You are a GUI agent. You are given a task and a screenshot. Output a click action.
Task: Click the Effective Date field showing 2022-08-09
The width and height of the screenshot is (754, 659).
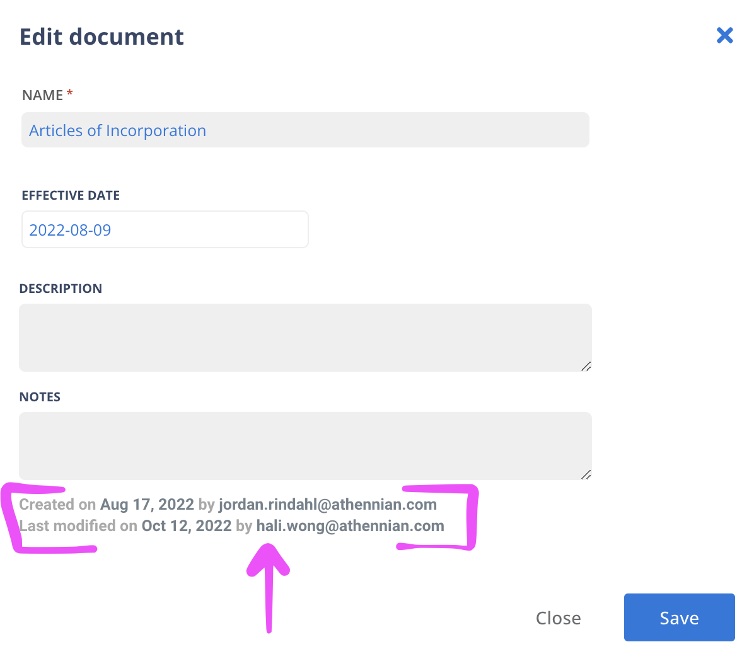click(x=165, y=230)
